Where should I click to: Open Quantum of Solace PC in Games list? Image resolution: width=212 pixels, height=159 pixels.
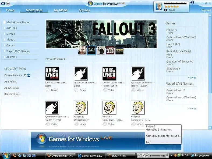click(x=180, y=62)
